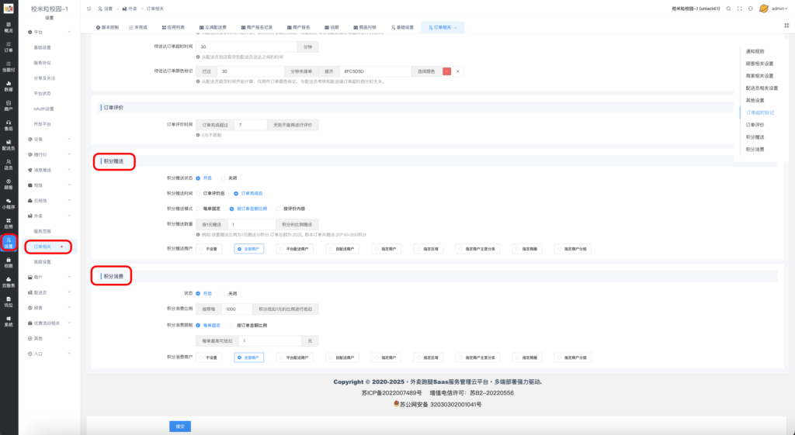Open the admin user dropdown
795x435 pixels.
click(779, 9)
